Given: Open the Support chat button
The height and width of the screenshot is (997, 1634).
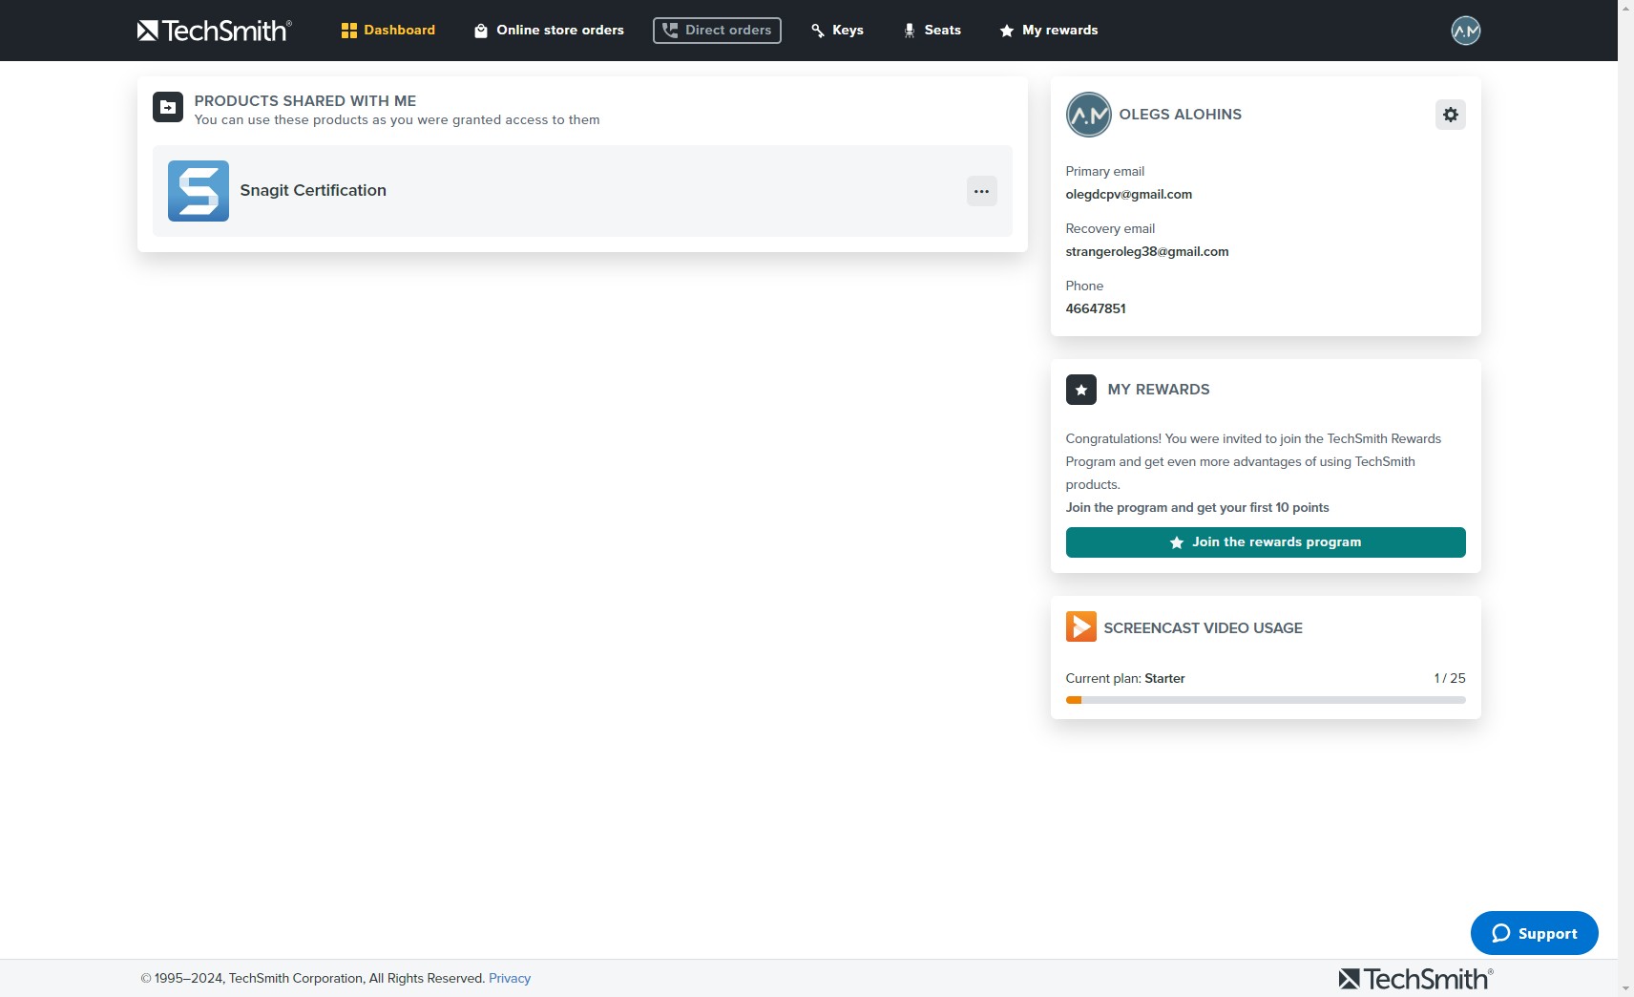Looking at the screenshot, I should tap(1534, 933).
